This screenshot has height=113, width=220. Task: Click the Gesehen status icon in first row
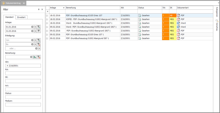[140, 15]
